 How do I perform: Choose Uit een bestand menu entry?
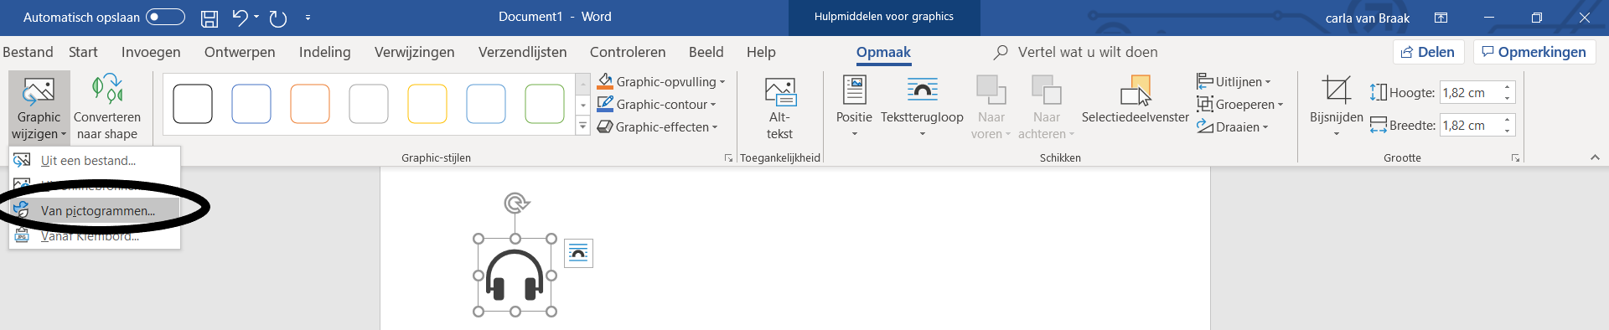click(x=95, y=160)
